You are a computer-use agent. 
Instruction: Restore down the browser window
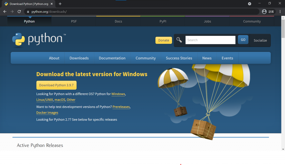(x=269, y=3)
